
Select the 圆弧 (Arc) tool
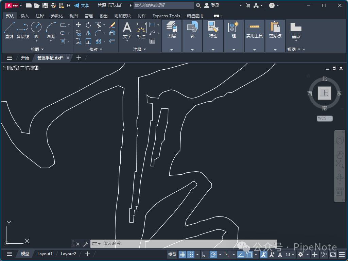point(51,30)
